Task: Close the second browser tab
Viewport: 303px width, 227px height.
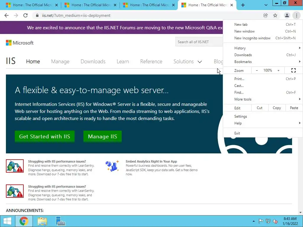Action: point(115,5)
